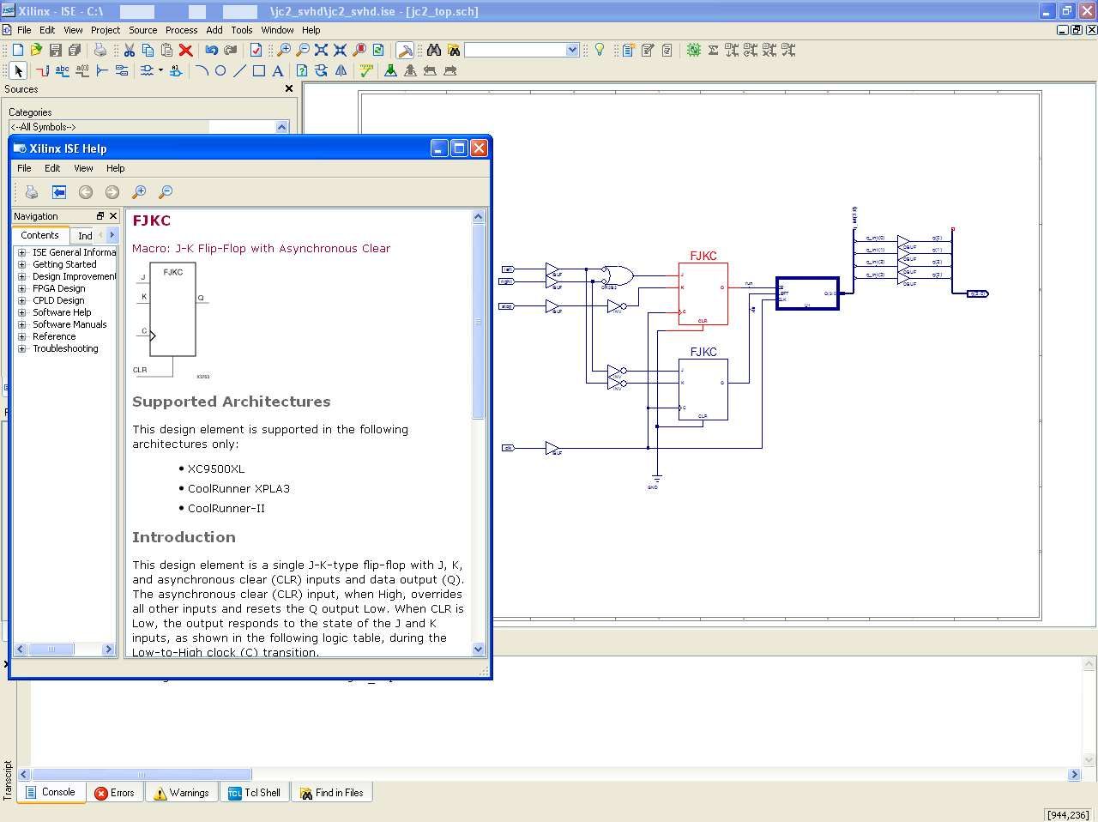Select the rectangle drawing tool
The height and width of the screenshot is (822, 1098).
pyautogui.click(x=259, y=70)
